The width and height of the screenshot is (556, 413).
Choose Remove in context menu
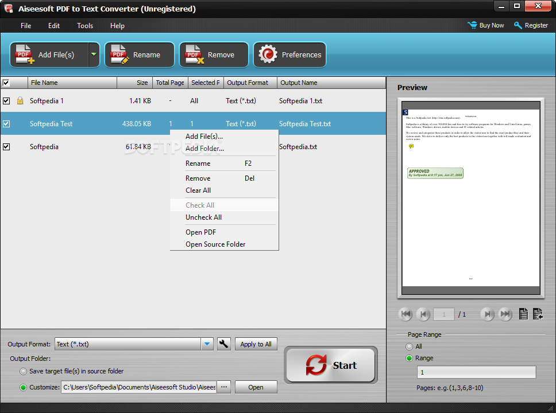[224, 178]
